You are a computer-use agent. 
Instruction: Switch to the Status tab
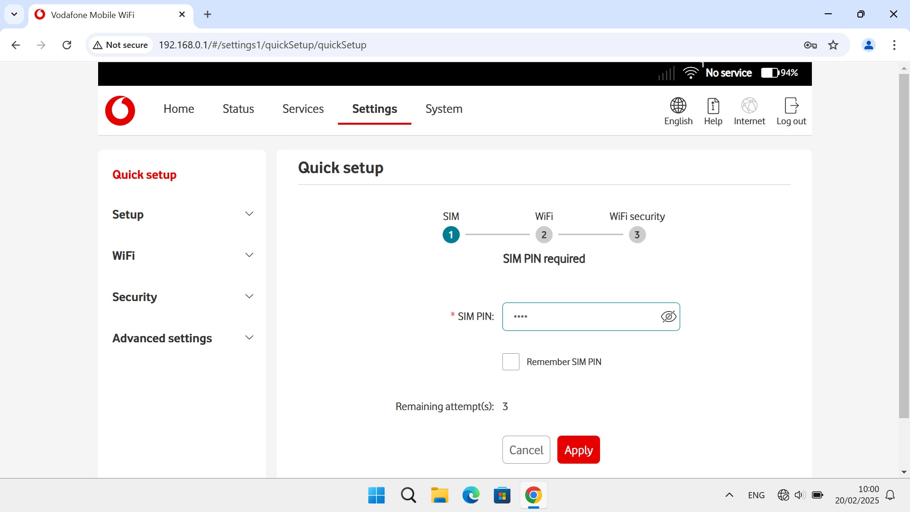point(238,109)
